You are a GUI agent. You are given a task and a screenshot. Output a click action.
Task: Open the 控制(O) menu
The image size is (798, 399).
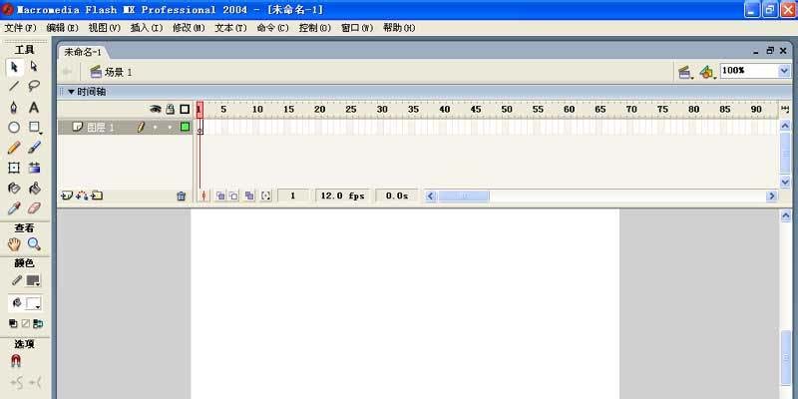(315, 28)
